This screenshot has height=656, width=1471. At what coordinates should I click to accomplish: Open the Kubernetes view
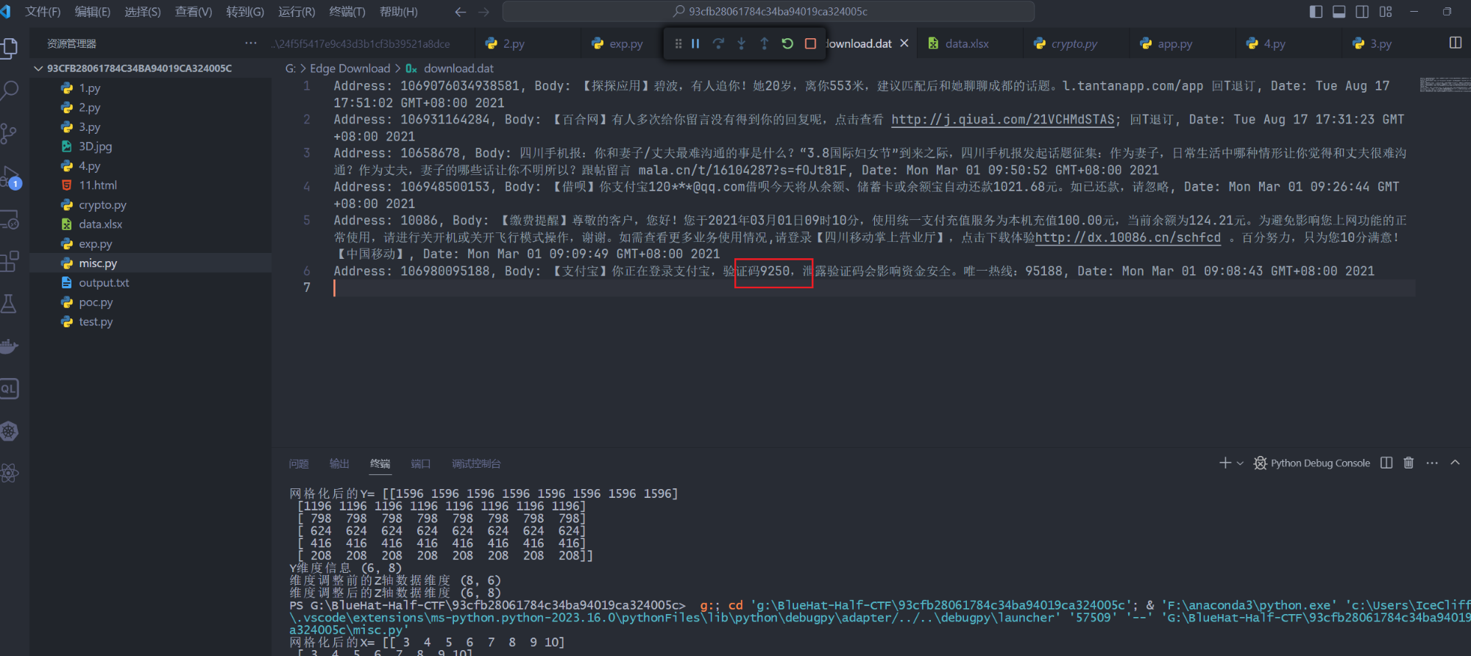pyautogui.click(x=10, y=432)
